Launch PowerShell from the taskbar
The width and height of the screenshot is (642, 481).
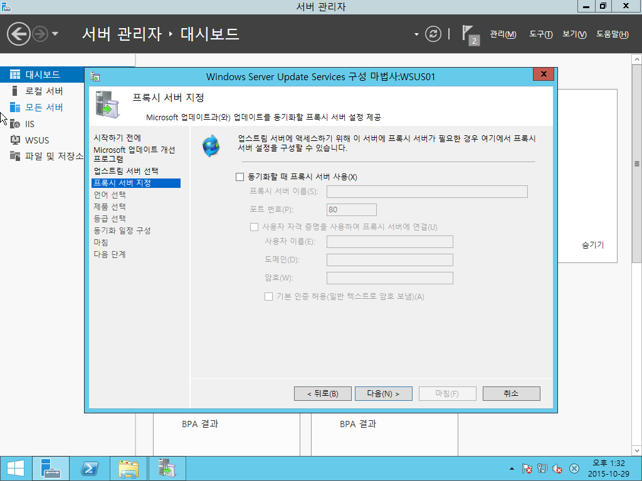90,468
